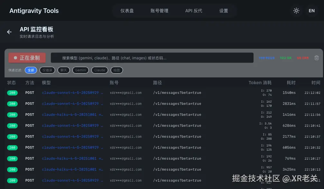Toggle the light/dark theme sun icon
The height and width of the screenshot is (189, 324).
296,11
